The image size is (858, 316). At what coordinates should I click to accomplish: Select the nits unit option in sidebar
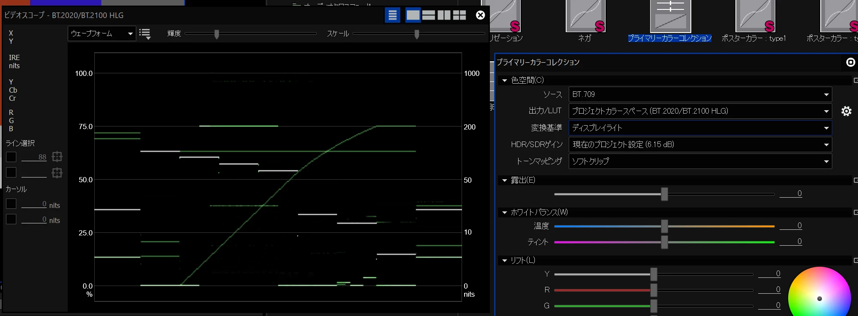[x=14, y=66]
